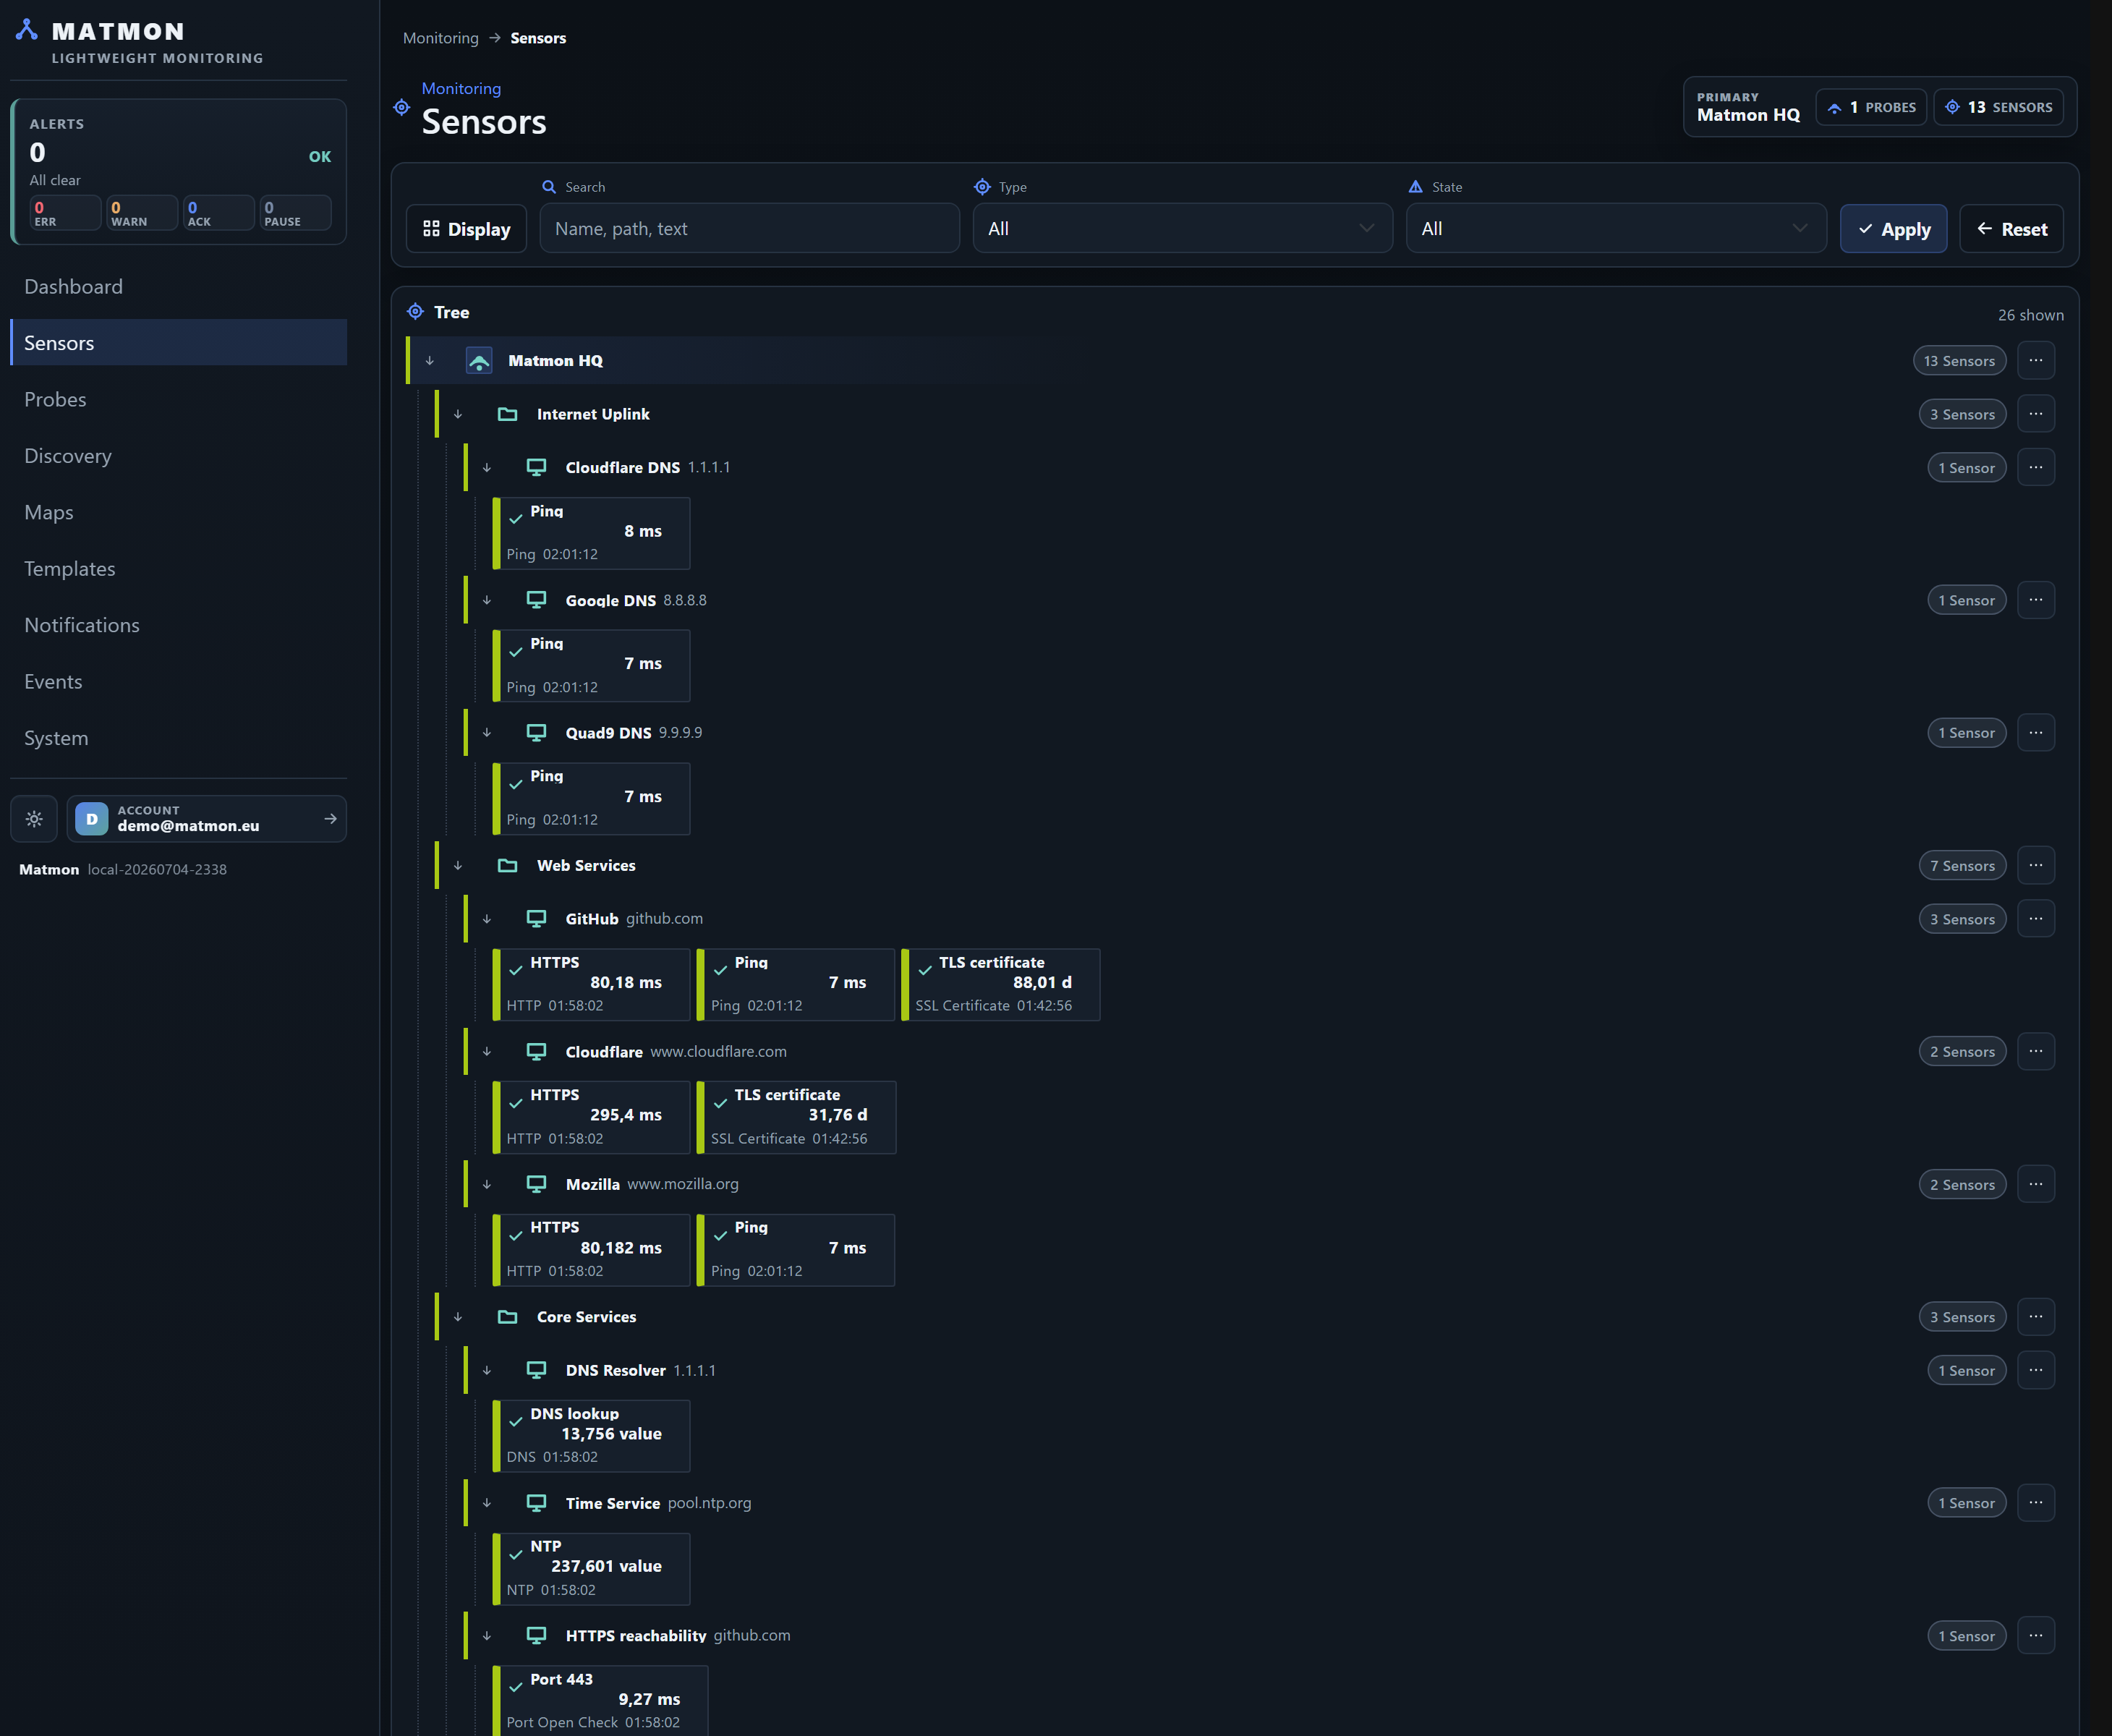Screen dimensions: 2112x1736
Task: Click the Tree section target icon
Action: pyautogui.click(x=415, y=312)
